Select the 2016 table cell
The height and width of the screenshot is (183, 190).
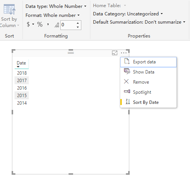pos(22,88)
